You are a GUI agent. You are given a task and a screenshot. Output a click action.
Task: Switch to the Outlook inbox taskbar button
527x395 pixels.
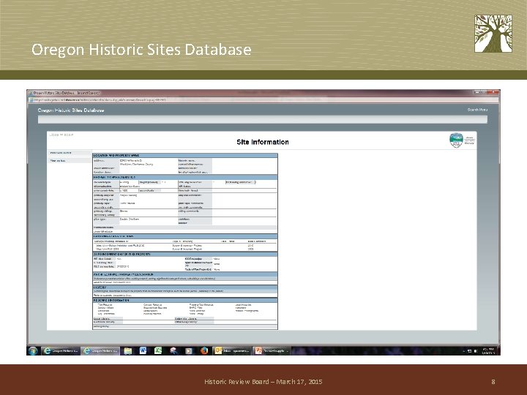[x=232, y=350]
